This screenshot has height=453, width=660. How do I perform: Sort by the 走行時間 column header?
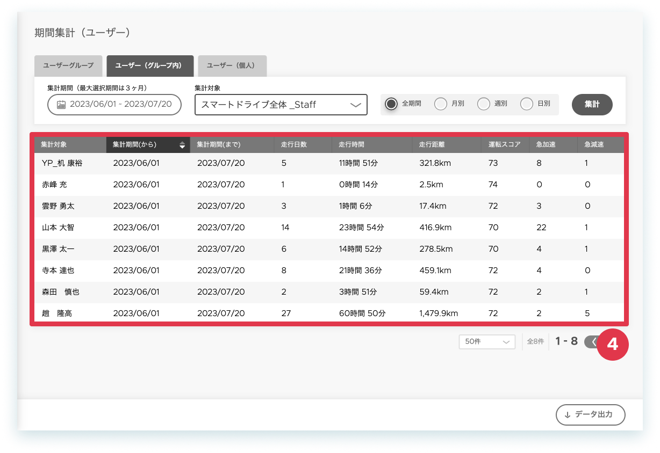click(372, 145)
